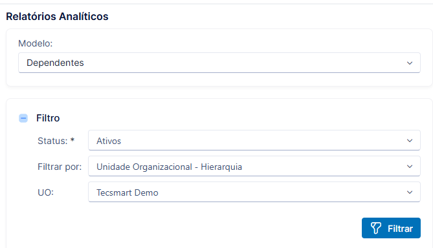Click the chevron arrow of Filtrar por dropdown
The width and height of the screenshot is (433, 248).
coord(410,167)
